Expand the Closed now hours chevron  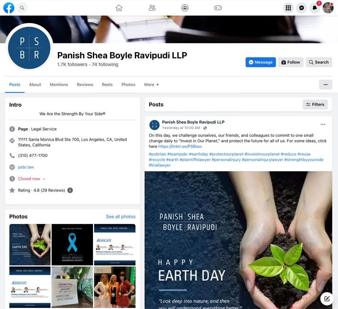44,179
